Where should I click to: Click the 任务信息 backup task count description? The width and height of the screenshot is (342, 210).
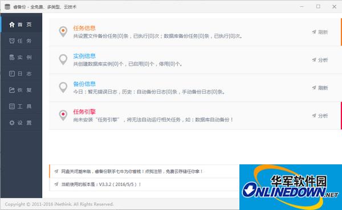tap(157, 37)
